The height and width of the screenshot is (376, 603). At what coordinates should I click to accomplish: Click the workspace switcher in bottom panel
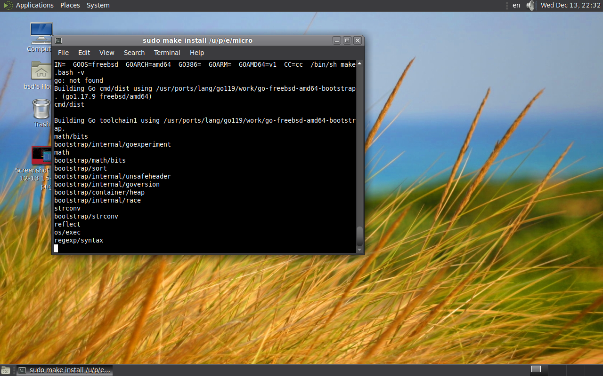tap(566, 369)
